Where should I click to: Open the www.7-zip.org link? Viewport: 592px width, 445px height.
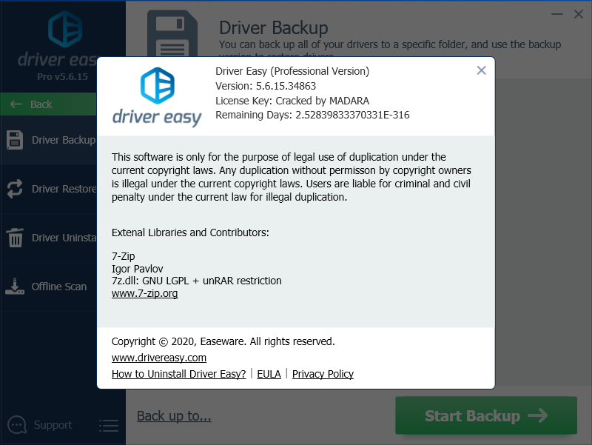tap(144, 293)
